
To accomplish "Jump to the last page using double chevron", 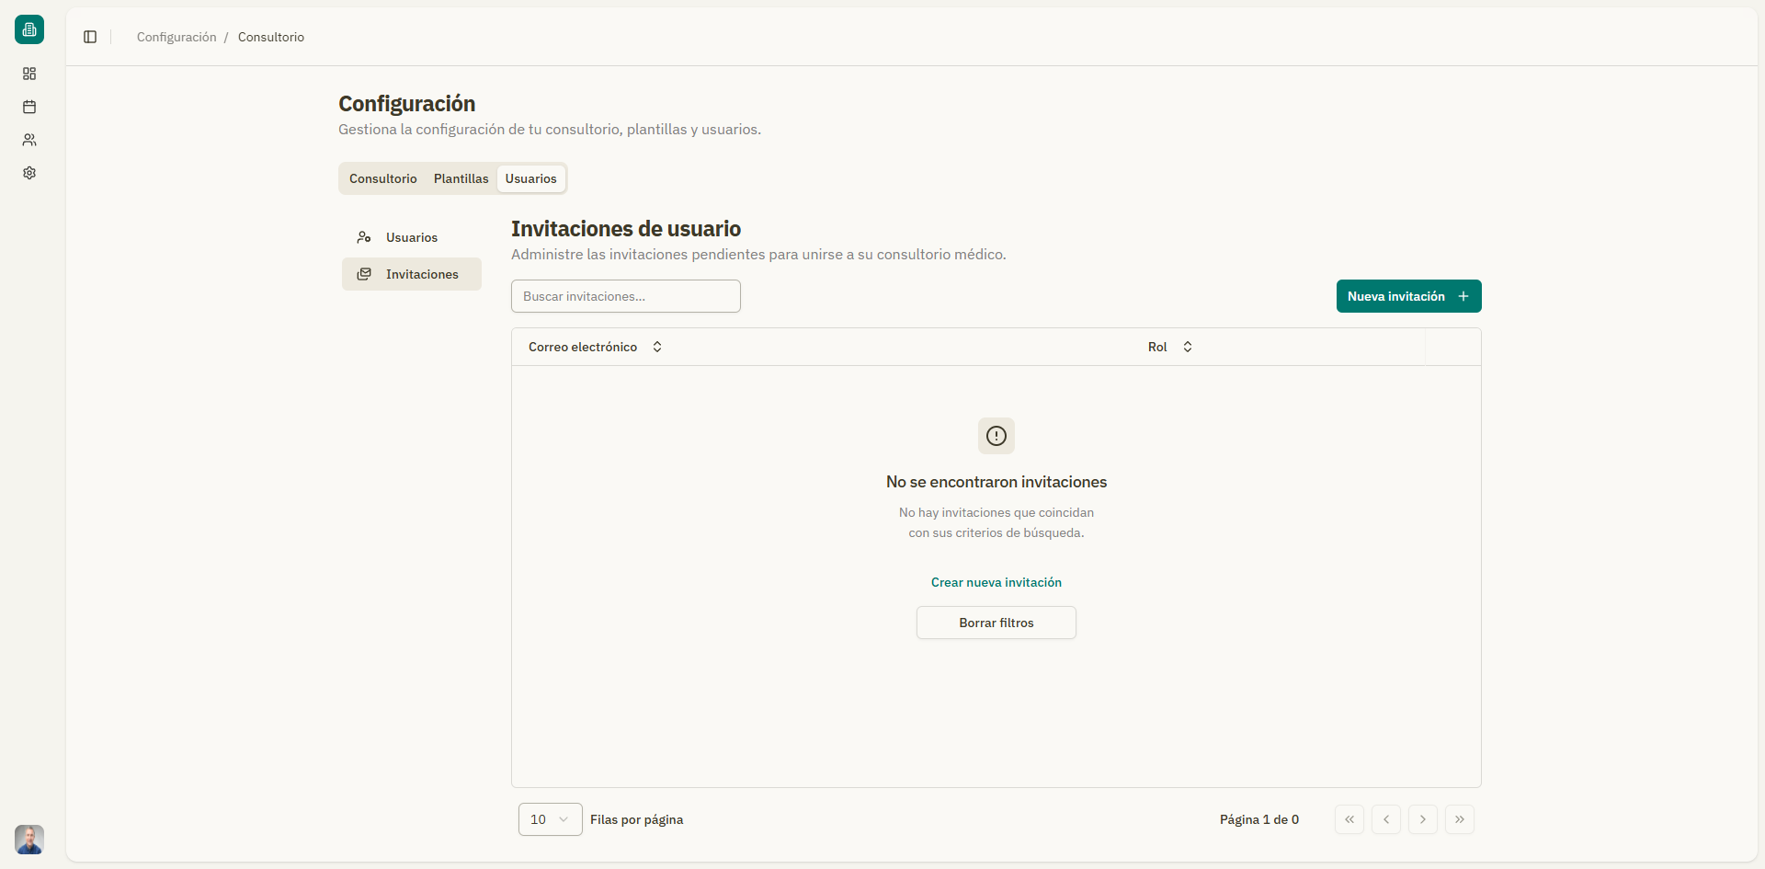I will click(x=1459, y=818).
